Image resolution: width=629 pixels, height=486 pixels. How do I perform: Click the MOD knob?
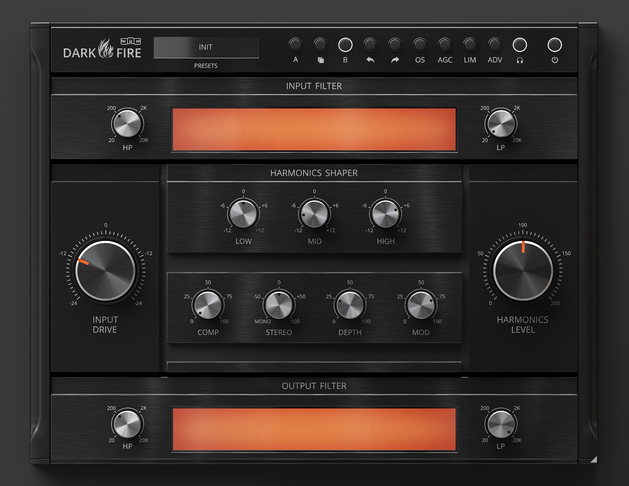[421, 305]
